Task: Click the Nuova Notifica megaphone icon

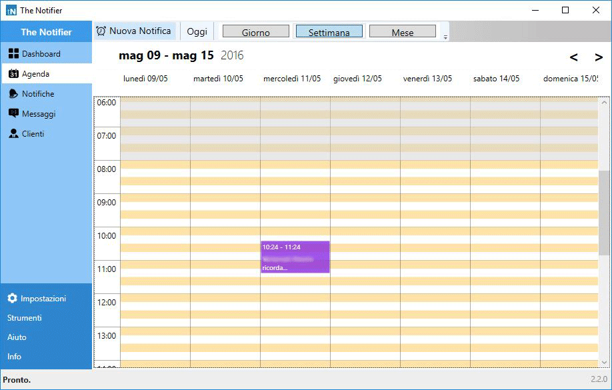Action: (x=101, y=30)
